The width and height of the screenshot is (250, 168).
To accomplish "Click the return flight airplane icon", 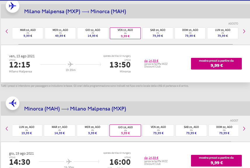I will [12, 103].
